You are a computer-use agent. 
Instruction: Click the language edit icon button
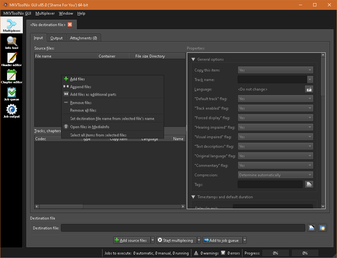309,89
